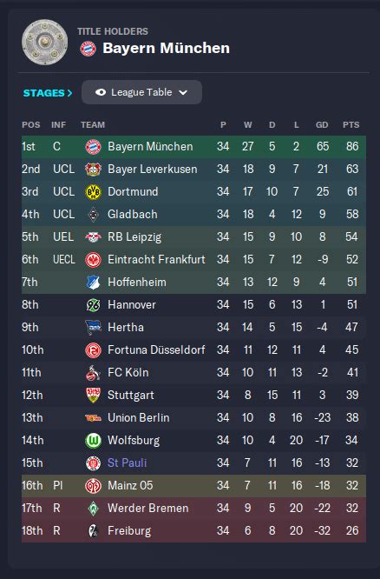
Task: Open Bayern München title holders link
Action: (x=166, y=48)
